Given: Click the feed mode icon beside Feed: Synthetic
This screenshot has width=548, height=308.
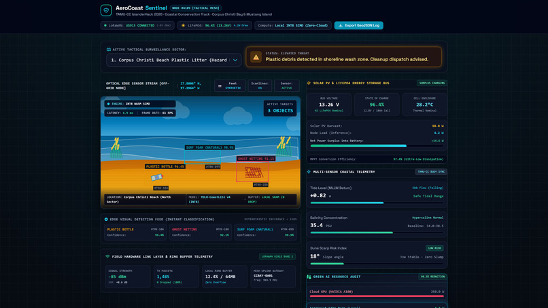Looking at the screenshot, I should pyautogui.click(x=220, y=86).
